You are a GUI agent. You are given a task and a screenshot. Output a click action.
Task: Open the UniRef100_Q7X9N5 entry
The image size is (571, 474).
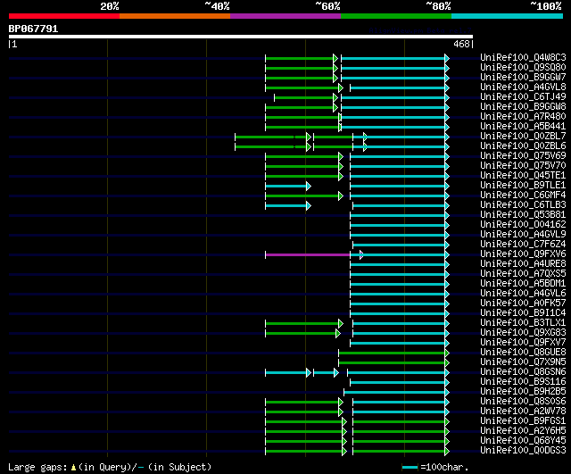[523, 362]
